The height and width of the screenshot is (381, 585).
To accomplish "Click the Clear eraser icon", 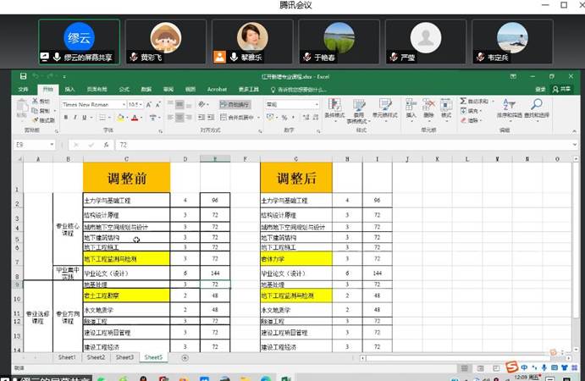I will 463,120.
